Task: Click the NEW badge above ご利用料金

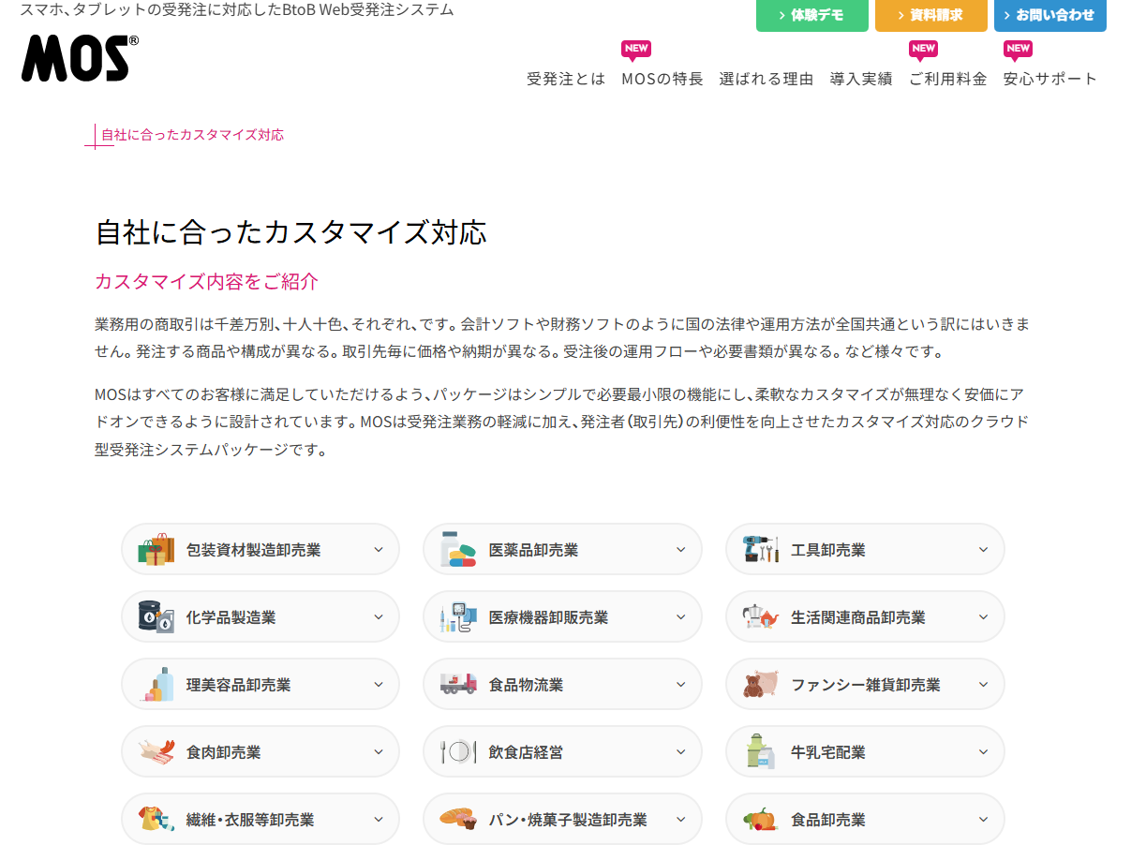Action: tap(924, 50)
